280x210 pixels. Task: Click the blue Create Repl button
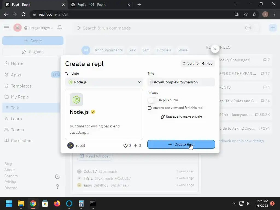181,144
